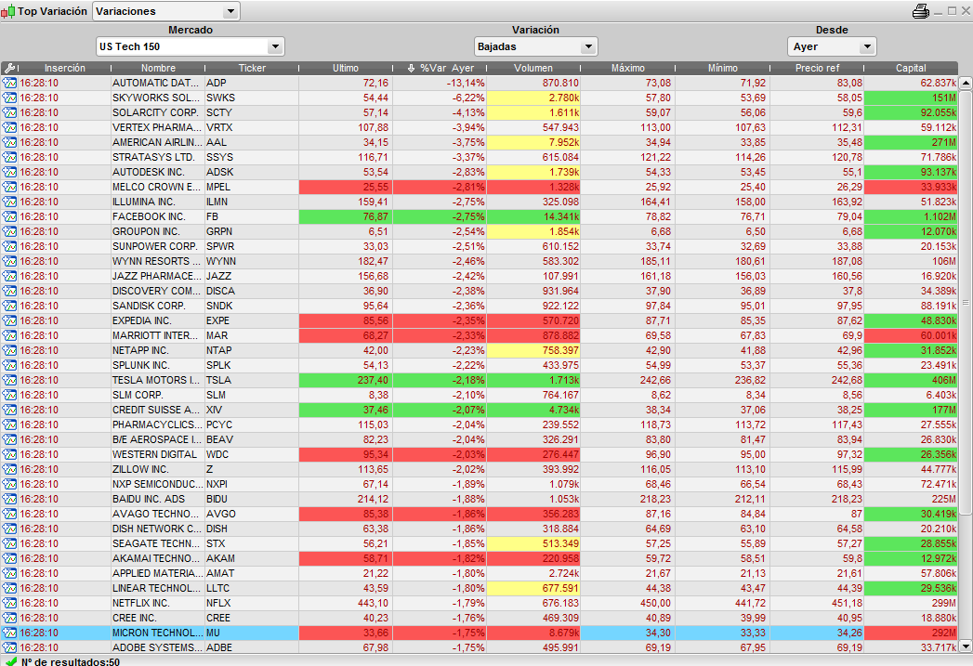Screen dimensions: 973x666
Task: Select the AKAM ticker cell
Action: (252, 559)
